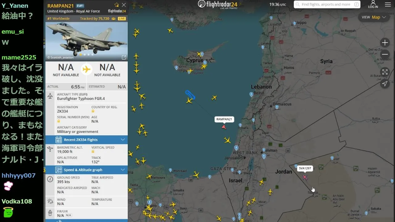The image size is (395, 222).
Task: Open the aircraft photo in full view
Action: [x=124, y=57]
